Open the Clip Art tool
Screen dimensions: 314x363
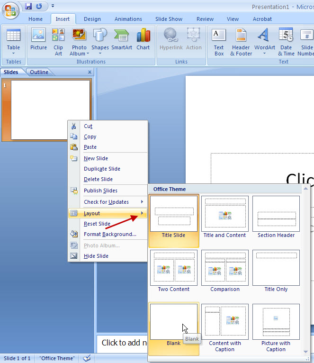[58, 42]
